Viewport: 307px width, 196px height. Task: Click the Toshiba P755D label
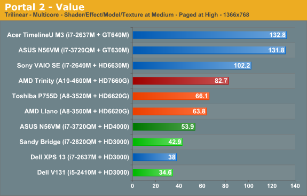[x=70, y=96]
